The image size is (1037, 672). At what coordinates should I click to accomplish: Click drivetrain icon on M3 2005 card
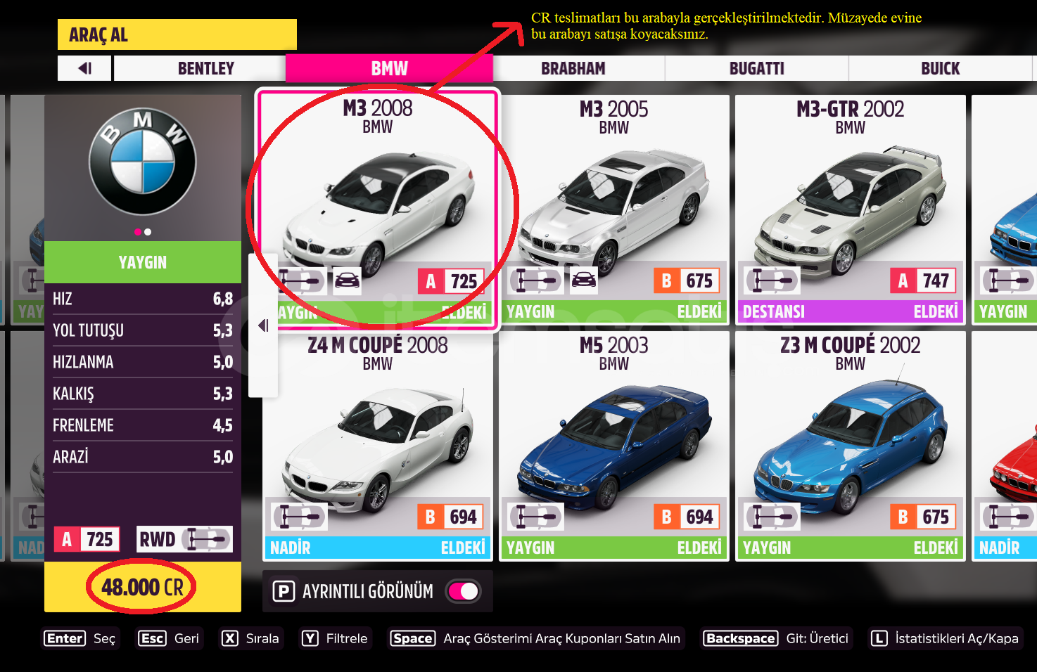click(x=536, y=280)
